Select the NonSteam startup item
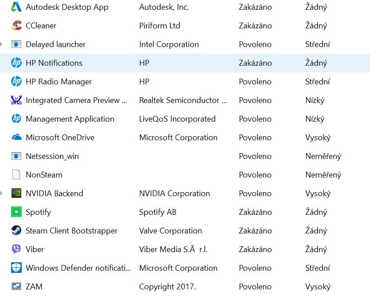Screen dimensions: 370x304 pos(44,174)
